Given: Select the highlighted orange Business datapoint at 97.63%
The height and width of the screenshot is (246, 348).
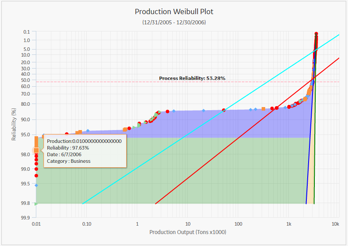Looking at the screenshot, I should click(x=36, y=150).
